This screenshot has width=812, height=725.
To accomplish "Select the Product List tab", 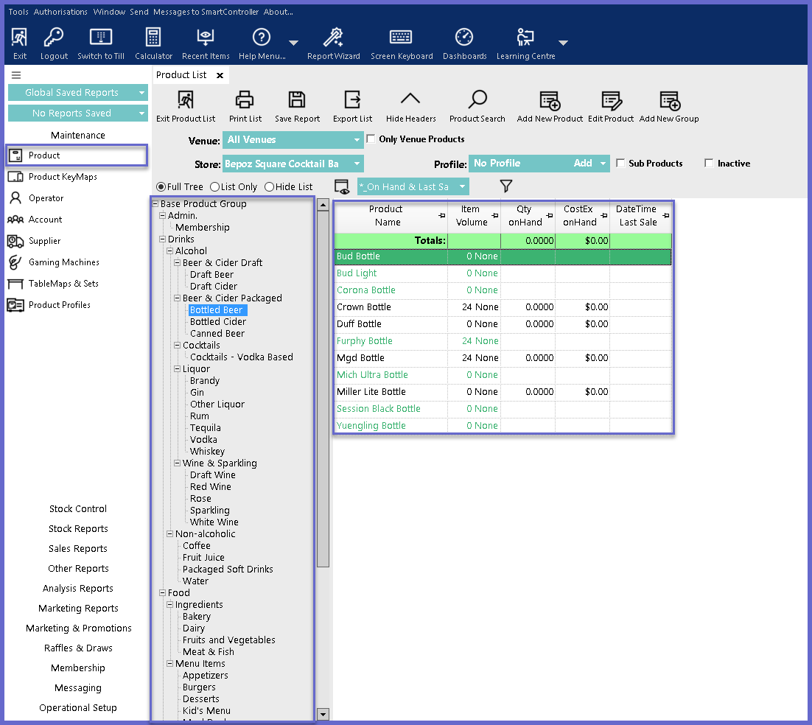I will click(181, 75).
